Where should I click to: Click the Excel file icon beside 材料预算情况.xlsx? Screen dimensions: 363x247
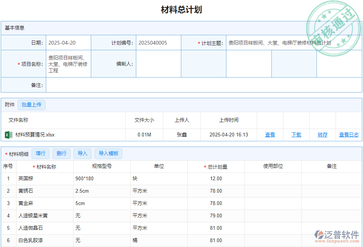(8, 135)
